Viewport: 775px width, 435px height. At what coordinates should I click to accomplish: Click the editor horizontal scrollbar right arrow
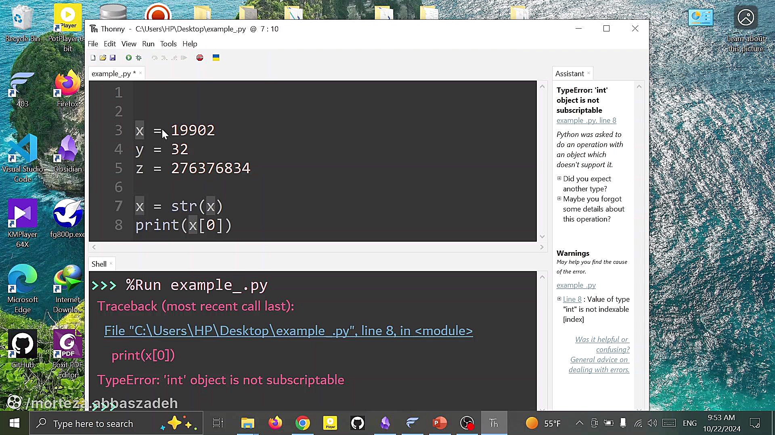click(x=542, y=247)
